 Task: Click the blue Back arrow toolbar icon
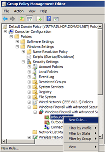[x=5, y=19]
